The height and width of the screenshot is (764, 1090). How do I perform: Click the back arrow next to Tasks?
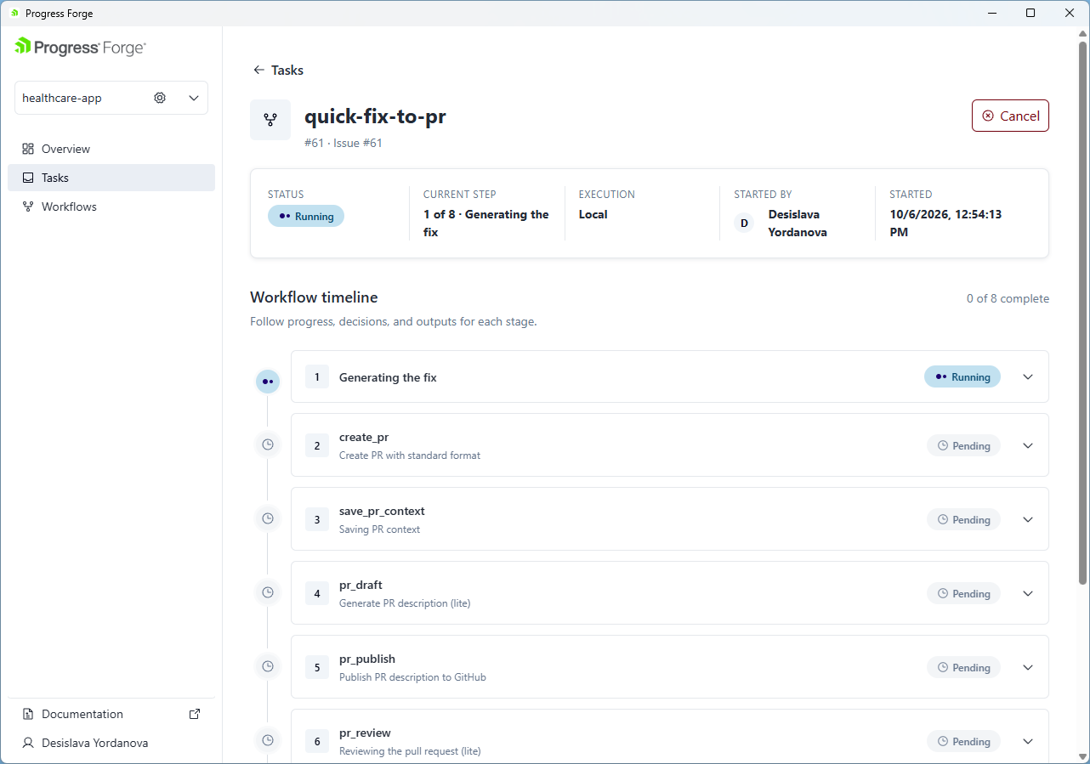[x=258, y=71]
